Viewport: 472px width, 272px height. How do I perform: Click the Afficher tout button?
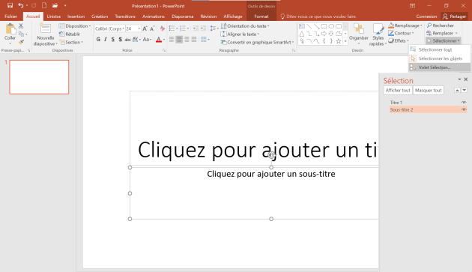398,90
